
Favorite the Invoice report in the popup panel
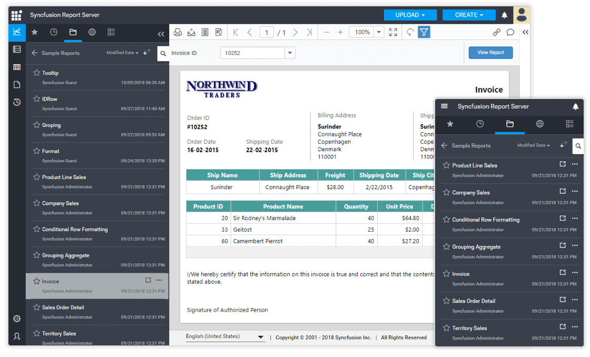click(446, 274)
